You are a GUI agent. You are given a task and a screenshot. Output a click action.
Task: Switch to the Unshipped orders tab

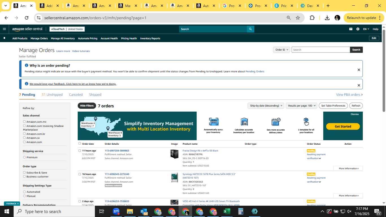tap(52, 95)
